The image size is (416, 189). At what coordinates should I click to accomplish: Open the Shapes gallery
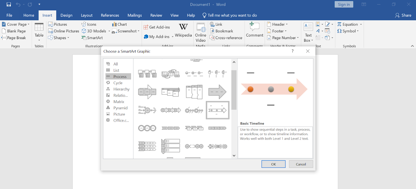click(x=59, y=38)
